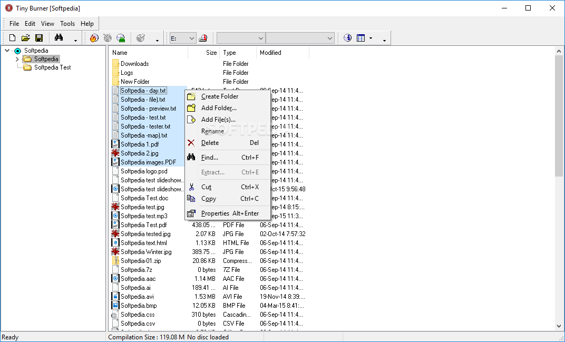The image size is (565, 342).
Task: Select Softpedia.csv in the list
Action: [138, 324]
